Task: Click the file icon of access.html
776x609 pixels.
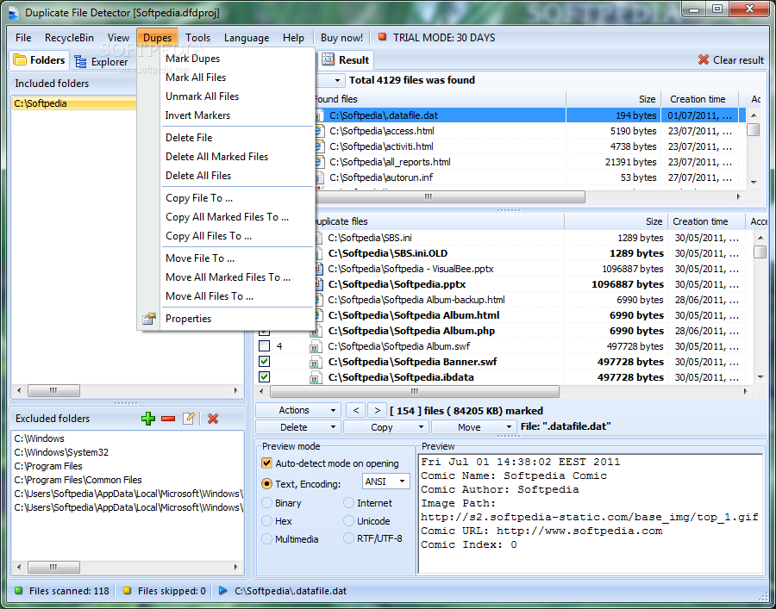Action: coord(320,131)
